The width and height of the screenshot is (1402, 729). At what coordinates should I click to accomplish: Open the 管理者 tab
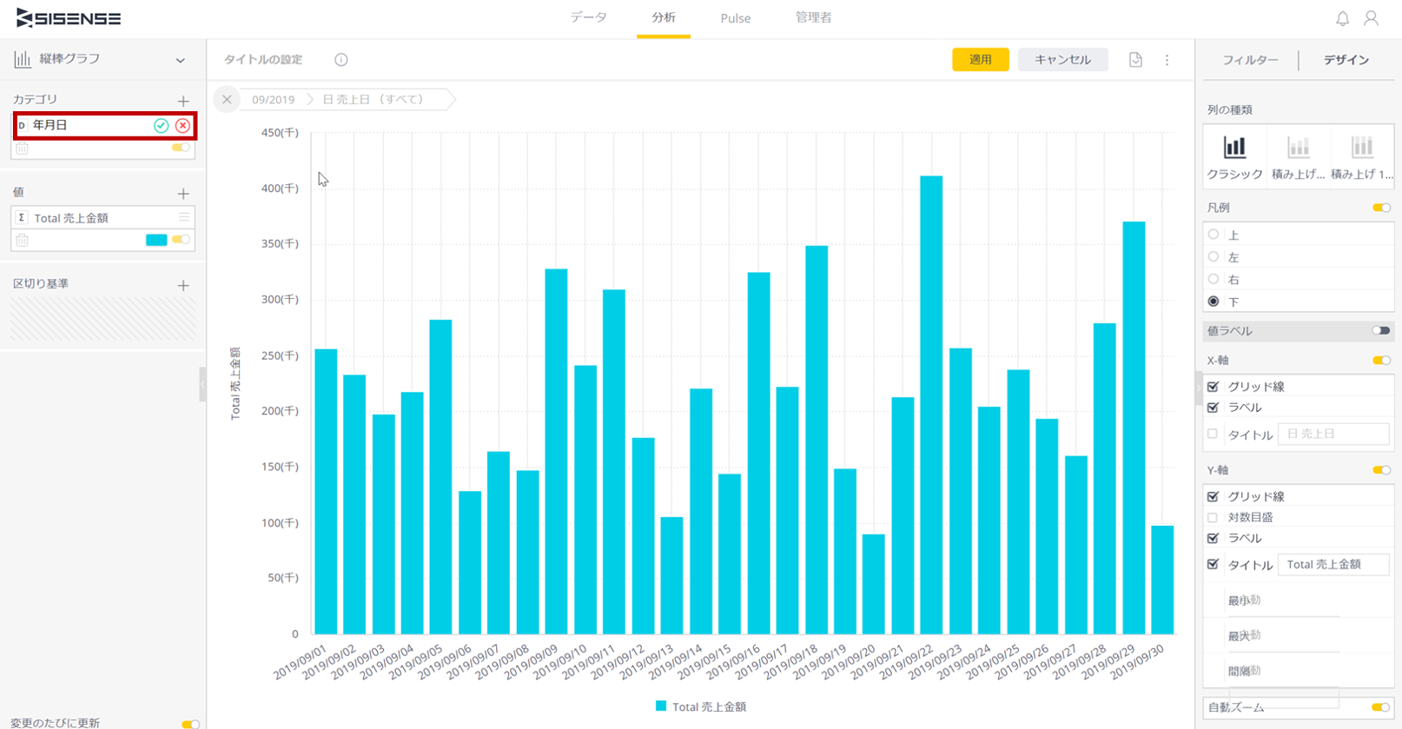click(x=813, y=17)
